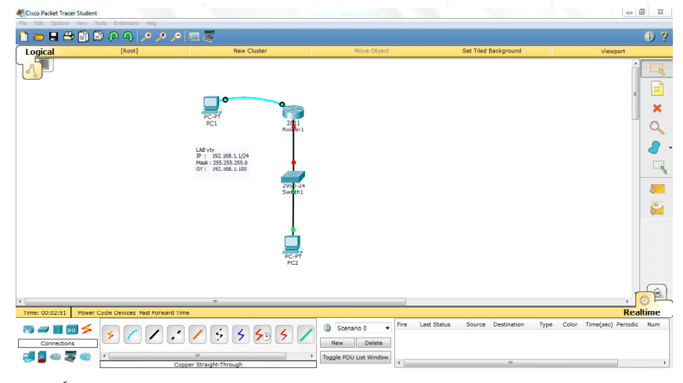Pick the dotted Phone cable
Image resolution: width=683 pixels, height=383 pixels.
tap(219, 335)
